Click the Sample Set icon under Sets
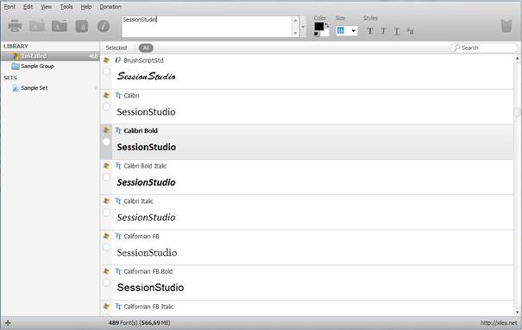 (15, 88)
